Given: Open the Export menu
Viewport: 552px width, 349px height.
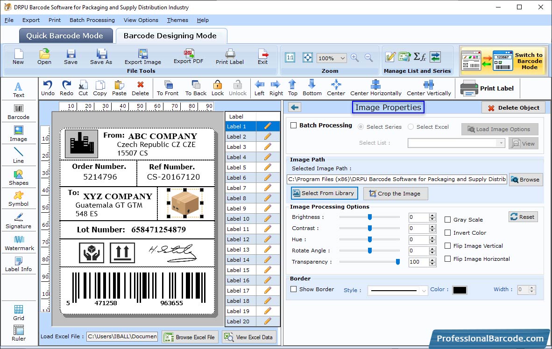Looking at the screenshot, I should click(31, 20).
